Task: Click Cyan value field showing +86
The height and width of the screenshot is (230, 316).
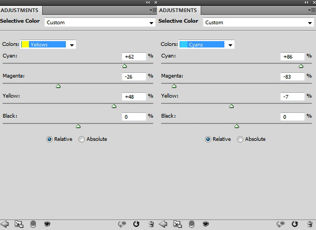Action: pos(292,56)
